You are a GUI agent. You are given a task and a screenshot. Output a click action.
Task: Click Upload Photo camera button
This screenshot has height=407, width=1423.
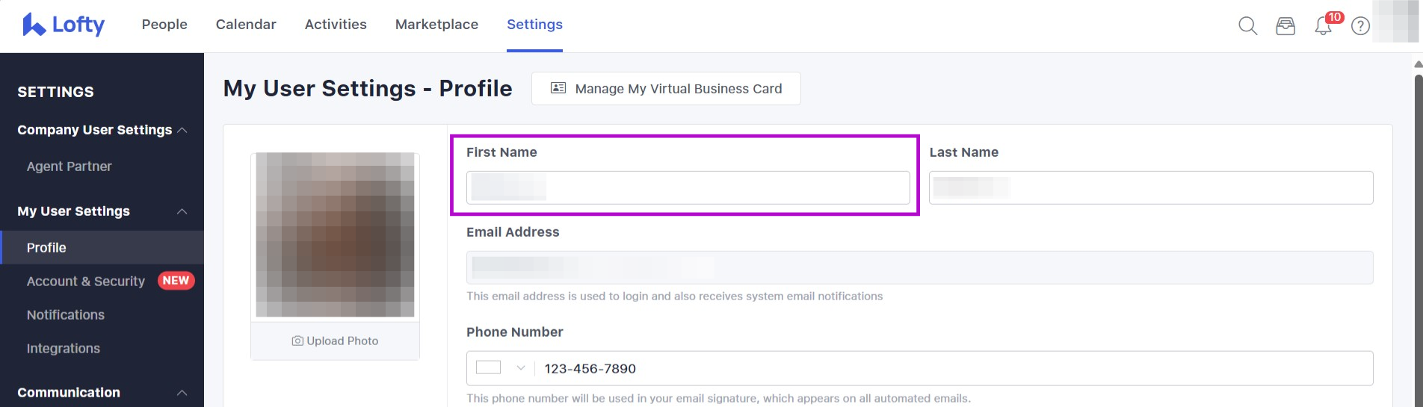tap(335, 341)
